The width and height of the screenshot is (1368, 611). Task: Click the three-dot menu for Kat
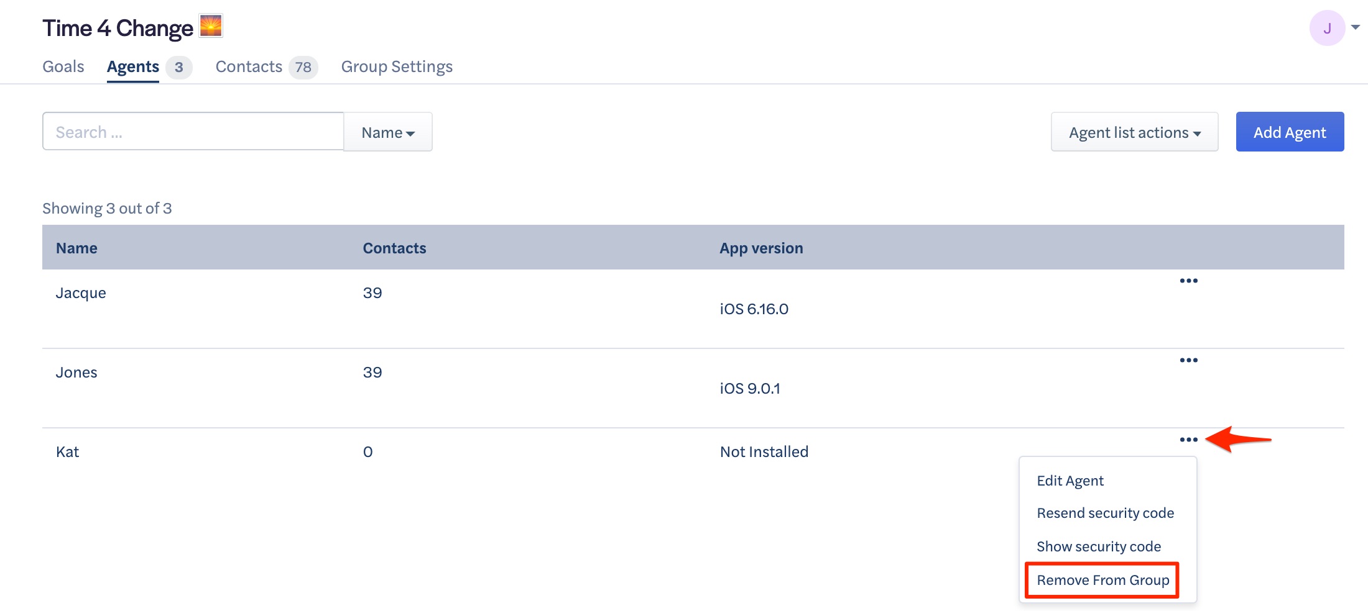[x=1188, y=440]
